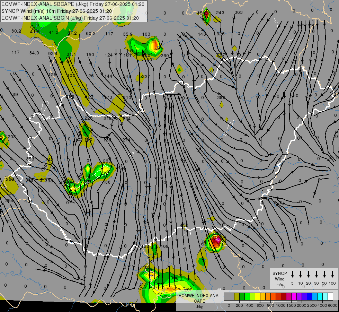Click the map value 84.0
Viewport: 339px width, 312px height.
(34, 53)
